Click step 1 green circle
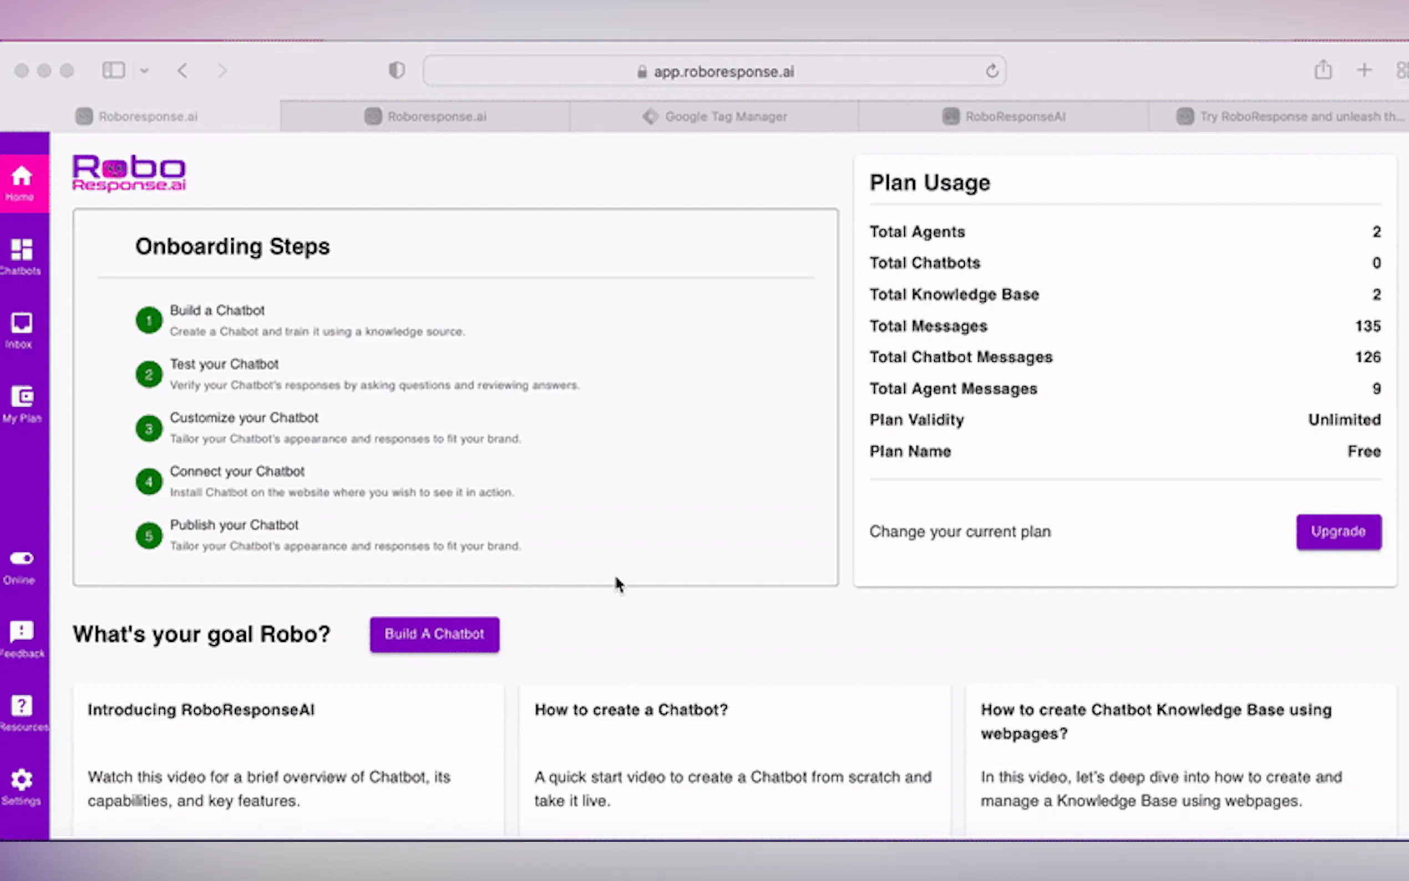This screenshot has width=1409, height=881. pos(149,321)
